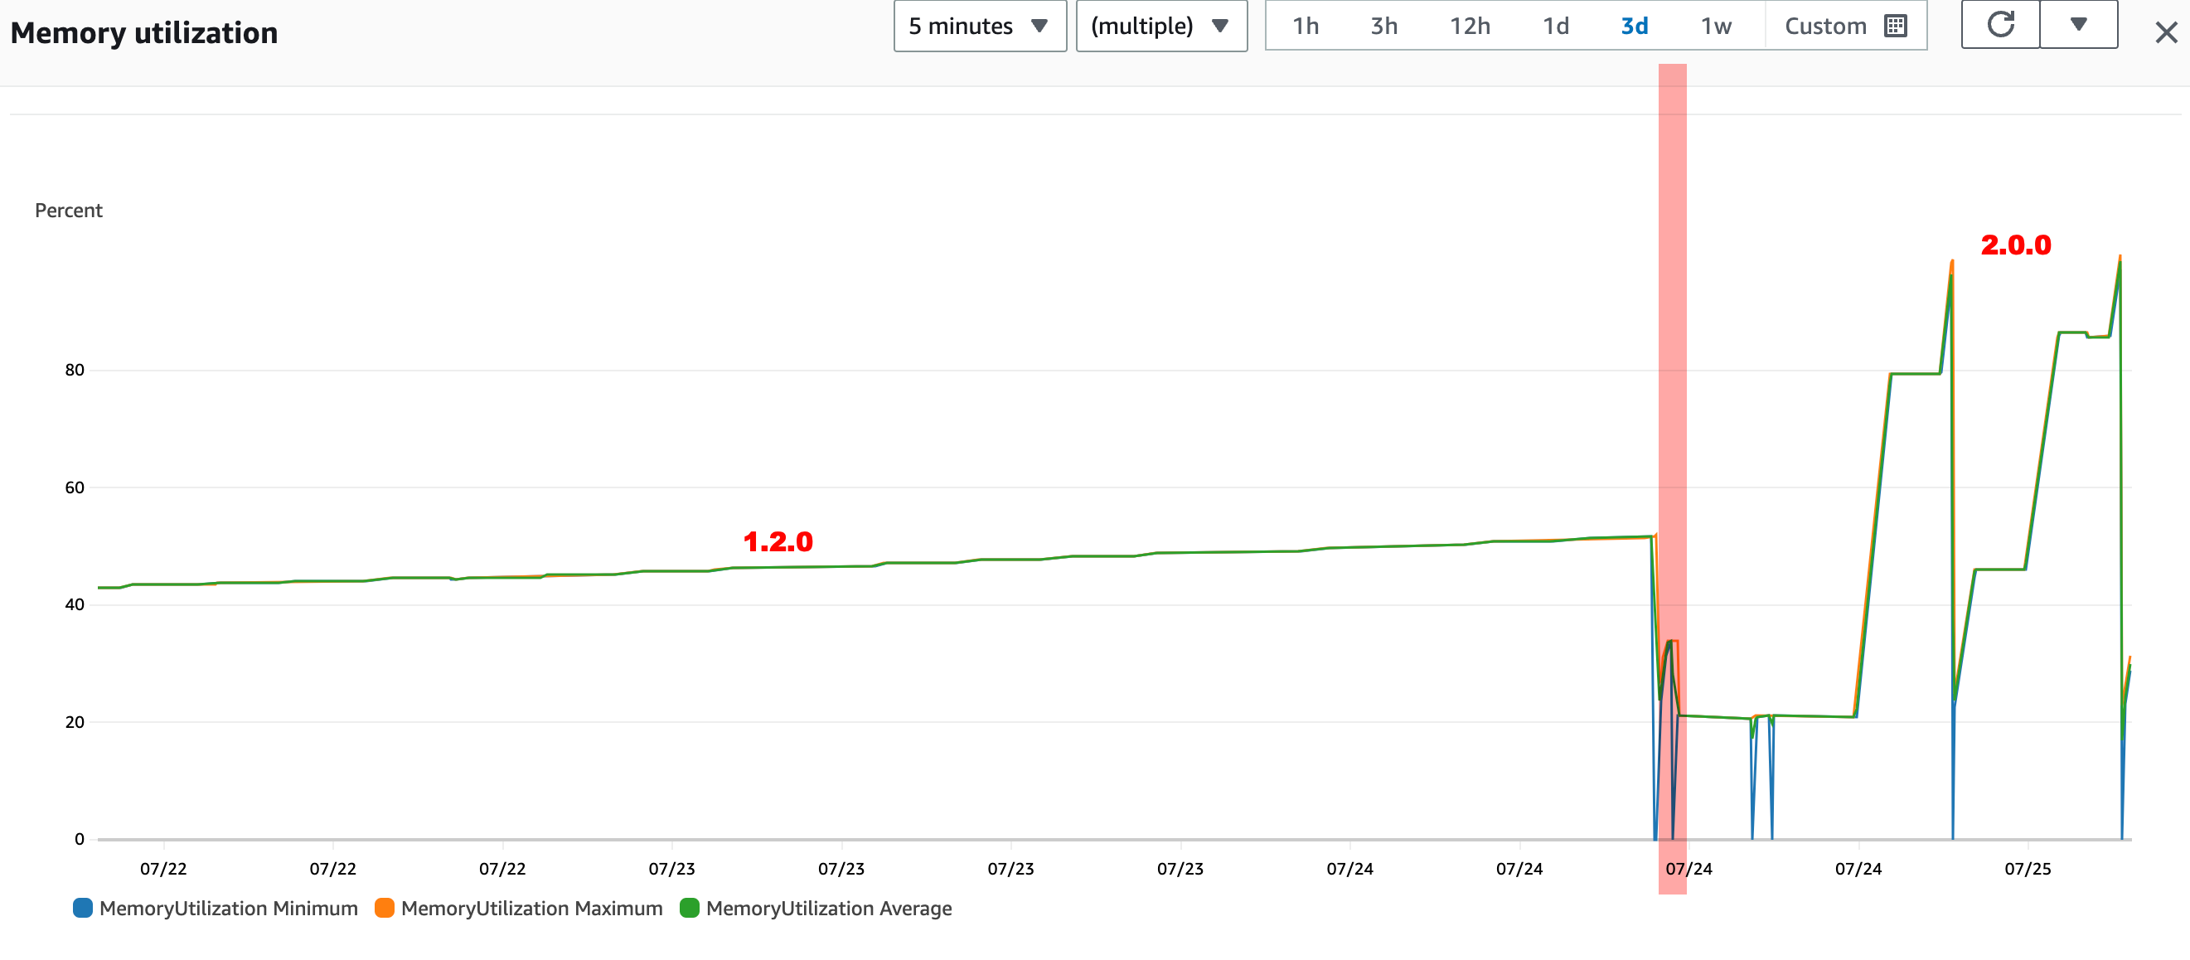
Task: Click the green MemoryUtilization Average legend swatch
Action: coord(691,907)
